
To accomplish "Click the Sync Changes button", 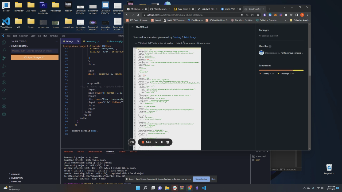I will (35, 57).
